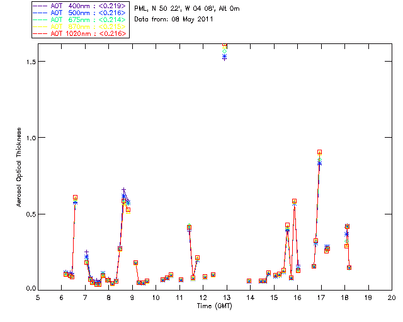
Task: Click the x-axis tick label 5
Action: pyautogui.click(x=38, y=297)
